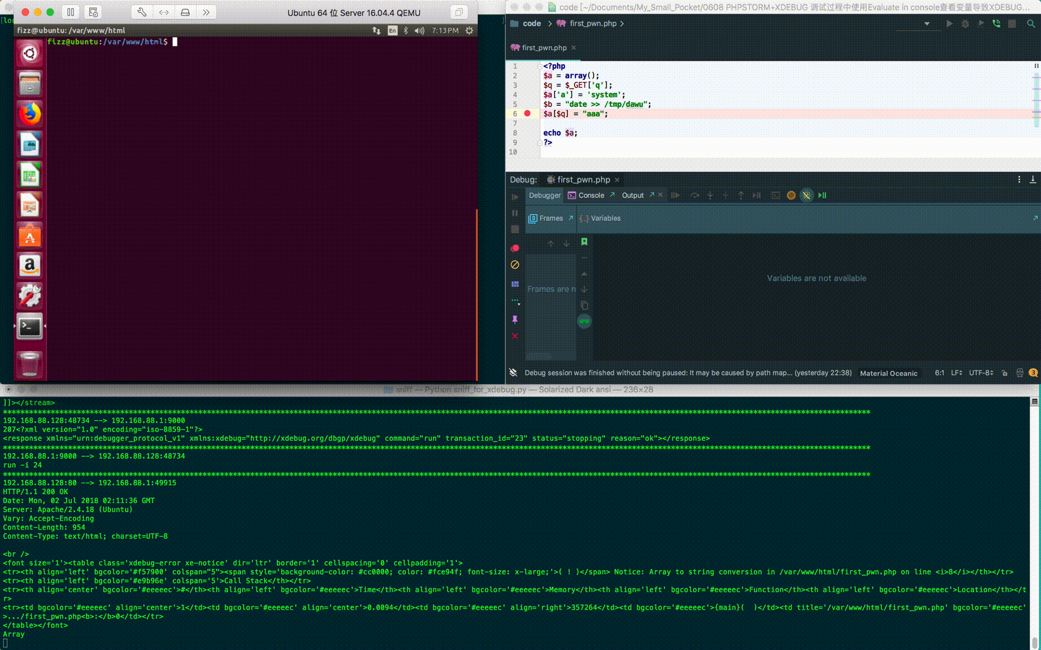
Task: Click the Evaluate Expression debugger icon
Action: pos(775,195)
